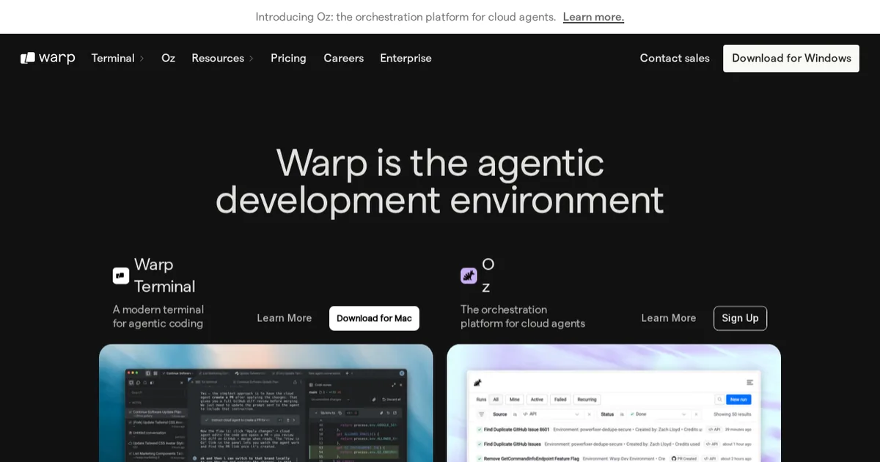Click 'Remove GetCommandInfoEndpoint Feature Flag' run row
Screen dimensions: 880x462
click(614, 458)
